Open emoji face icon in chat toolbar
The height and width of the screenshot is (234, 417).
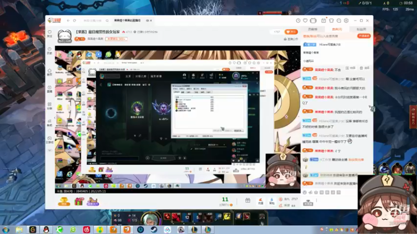[305, 192]
